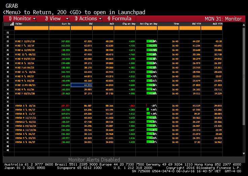
Task: Click the vertical scrollbar thumb
Action: pos(244,76)
